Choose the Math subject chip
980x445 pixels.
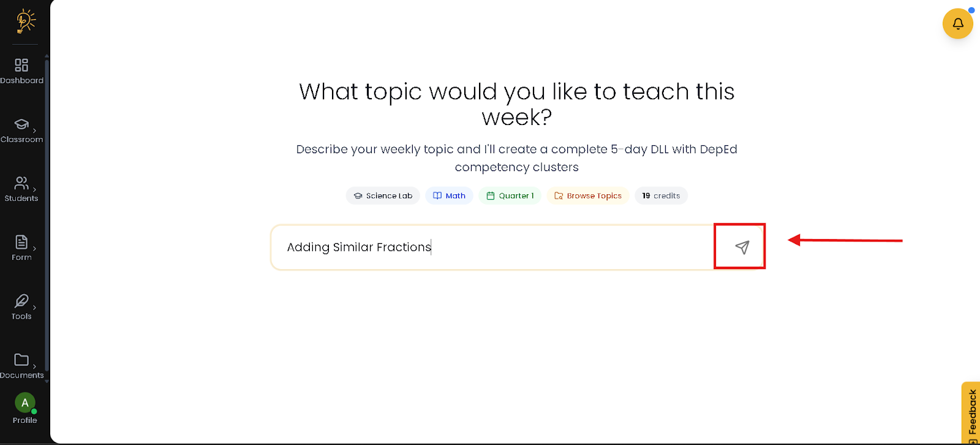coord(449,196)
